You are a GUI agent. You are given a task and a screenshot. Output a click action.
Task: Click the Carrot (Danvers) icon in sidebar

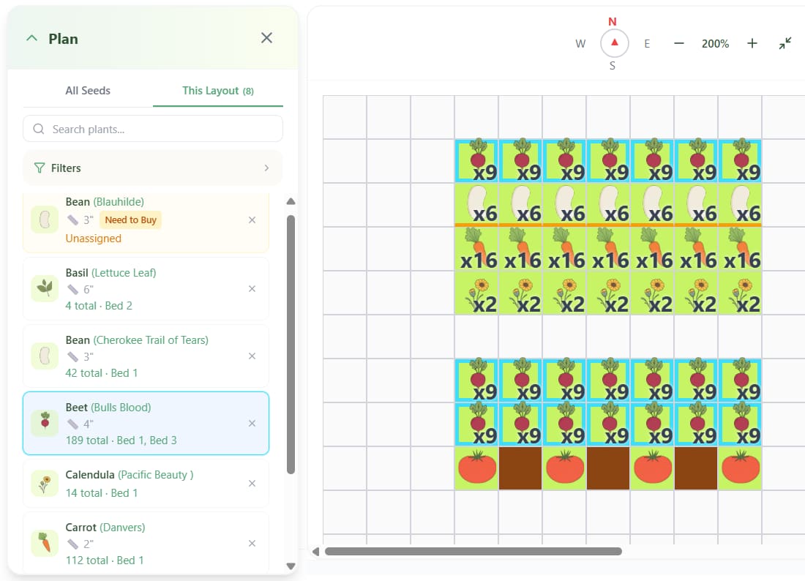pos(44,543)
